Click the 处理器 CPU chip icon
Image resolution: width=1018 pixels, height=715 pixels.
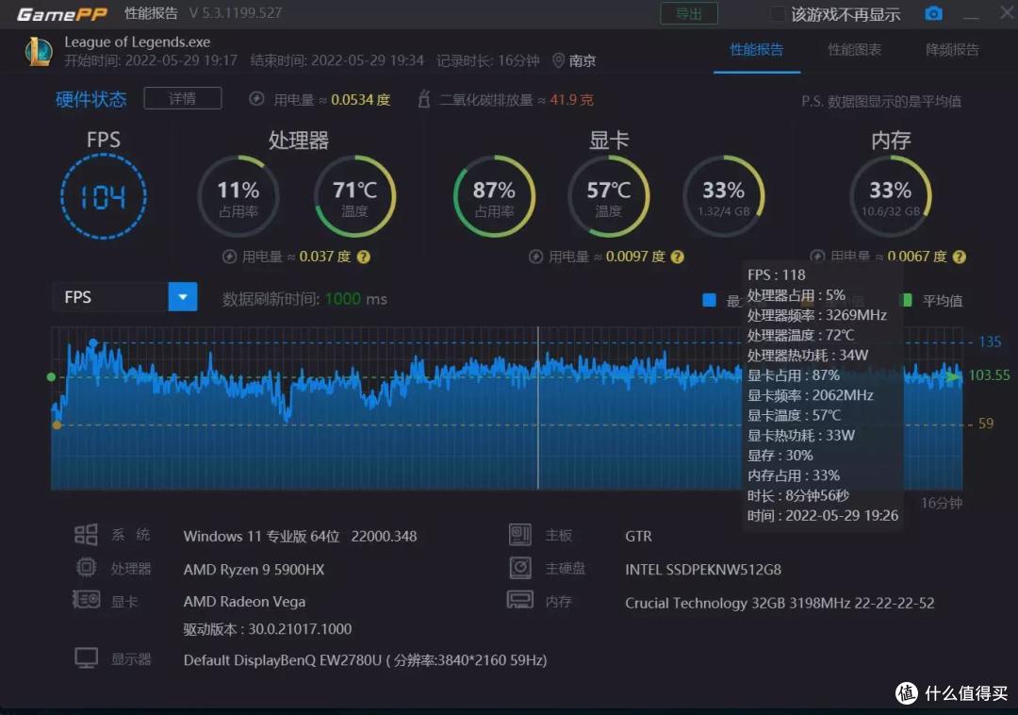click(87, 568)
